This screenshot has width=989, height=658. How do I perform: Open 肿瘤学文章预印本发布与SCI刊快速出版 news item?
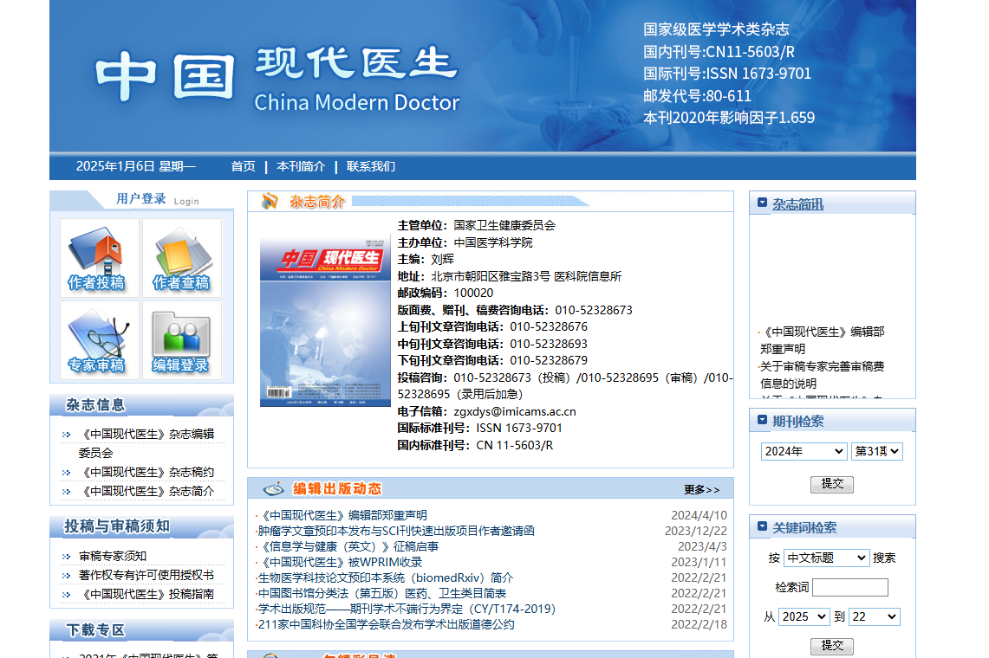point(396,531)
